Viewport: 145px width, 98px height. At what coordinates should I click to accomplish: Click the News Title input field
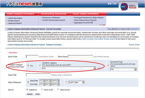click(38, 75)
